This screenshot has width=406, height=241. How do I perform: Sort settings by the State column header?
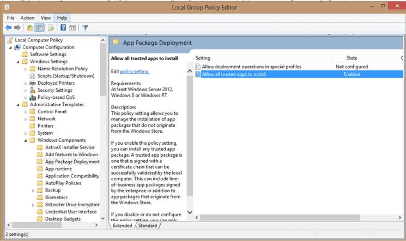coord(352,58)
